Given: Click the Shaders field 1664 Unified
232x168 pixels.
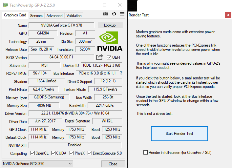Looking at the screenshot, I should click(47, 81).
